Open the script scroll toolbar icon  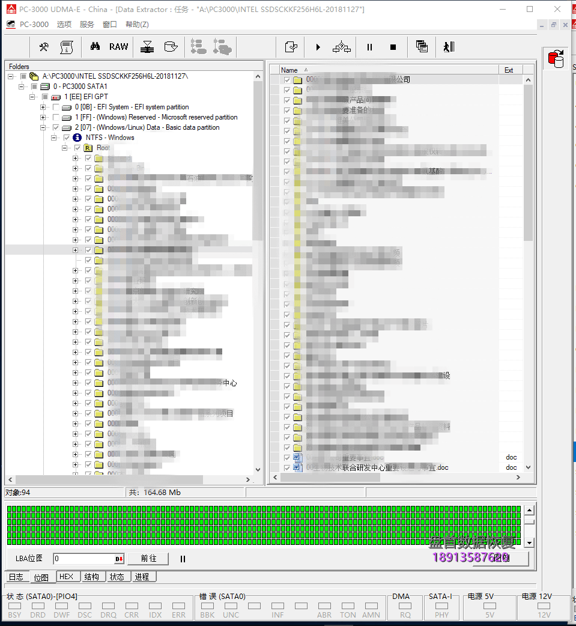pos(67,47)
